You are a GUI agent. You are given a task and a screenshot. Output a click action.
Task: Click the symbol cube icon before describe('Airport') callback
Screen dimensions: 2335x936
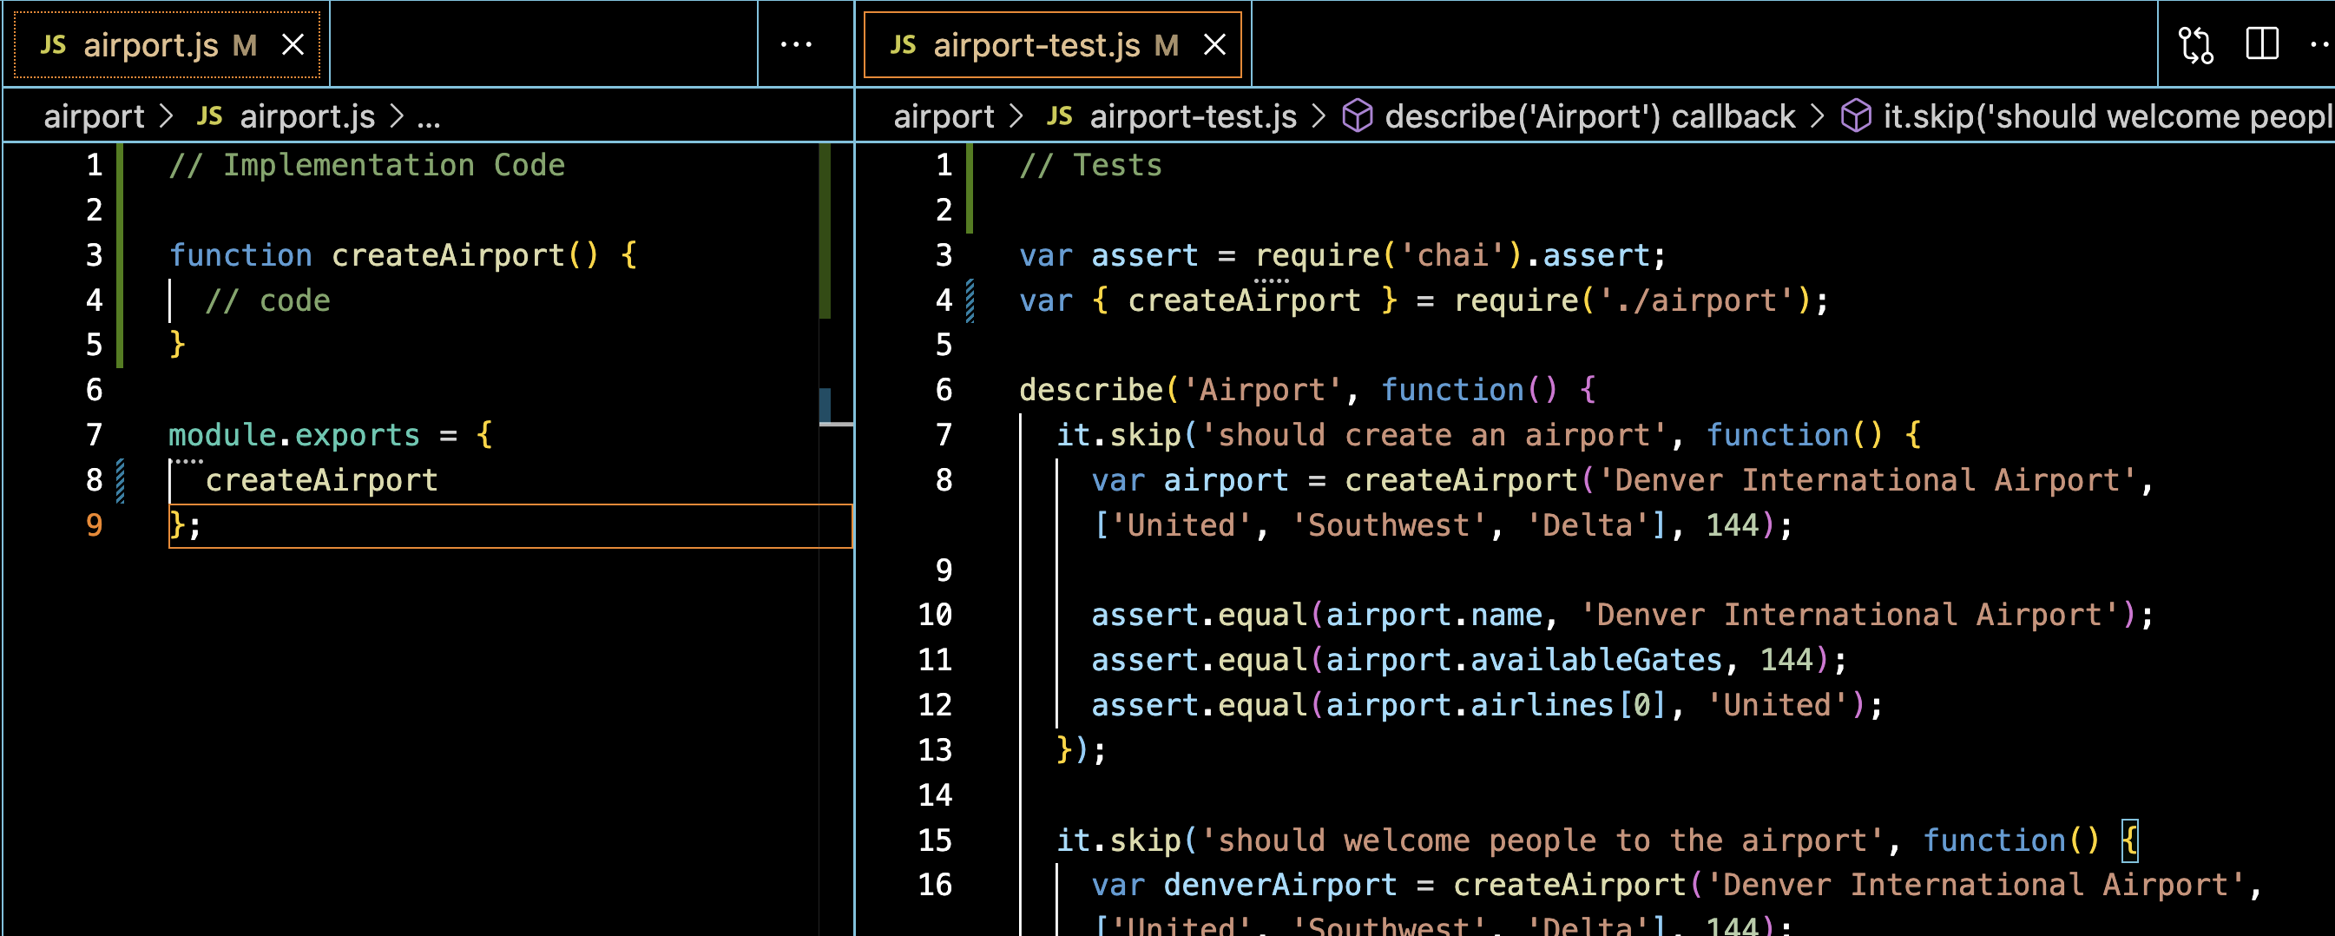pyautogui.click(x=1357, y=115)
